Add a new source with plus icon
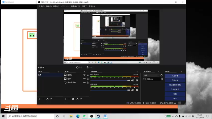Screen dimensions: 212x119 coord(66,99)
